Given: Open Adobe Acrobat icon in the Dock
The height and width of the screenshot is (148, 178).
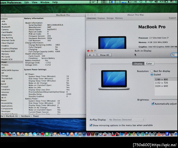Looking at the screenshot, I should point(113,134).
